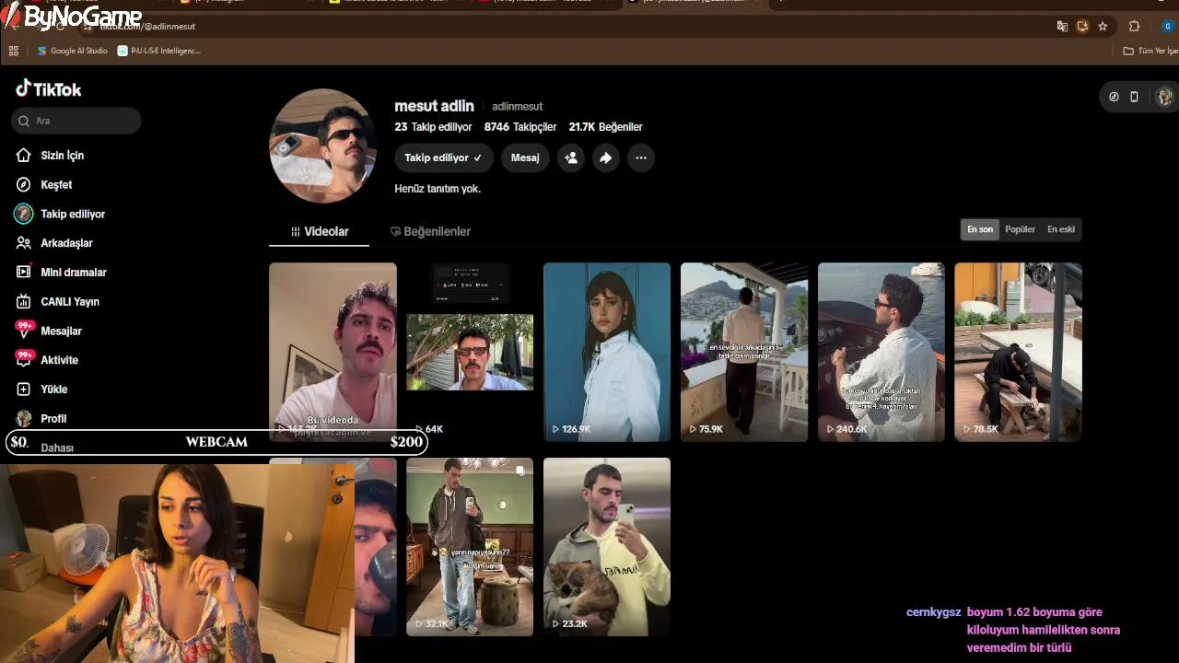Open the apps grid in the bookmarks bar
Viewport: 1179px width, 663px height.
(14, 51)
